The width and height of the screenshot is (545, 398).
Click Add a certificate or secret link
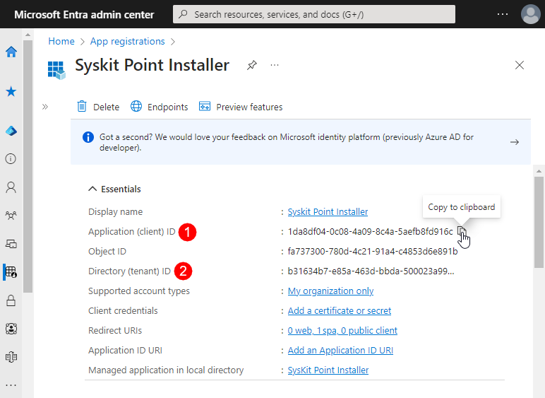pyautogui.click(x=339, y=310)
